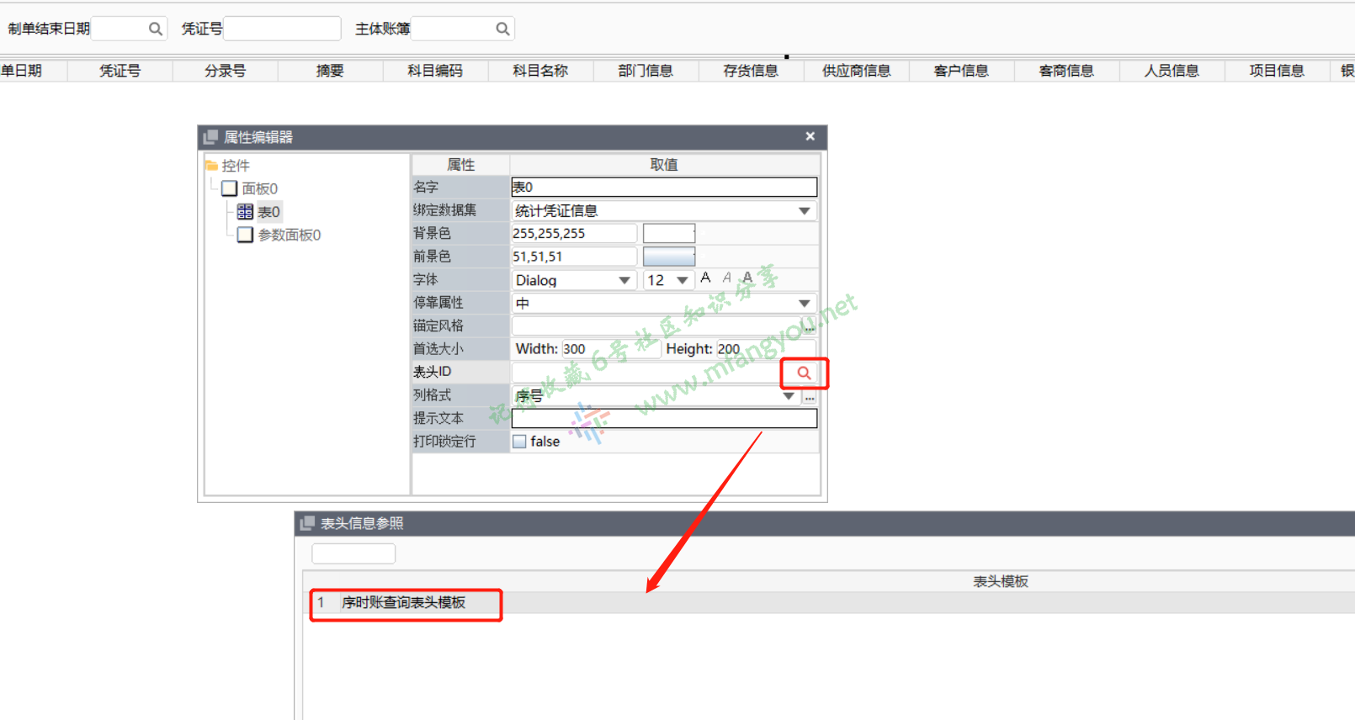The width and height of the screenshot is (1355, 720).
Task: Click the 主体账簿 search magnifier icon
Action: [502, 29]
